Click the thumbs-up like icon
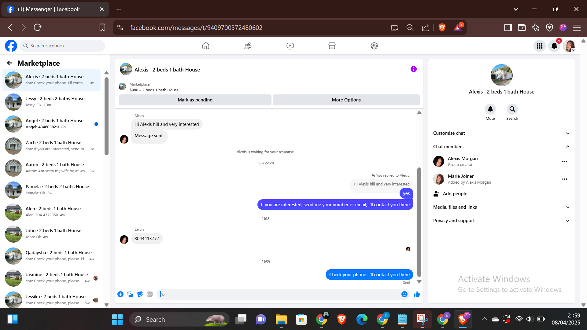Screen dimensions: 587x330 coord(416,294)
